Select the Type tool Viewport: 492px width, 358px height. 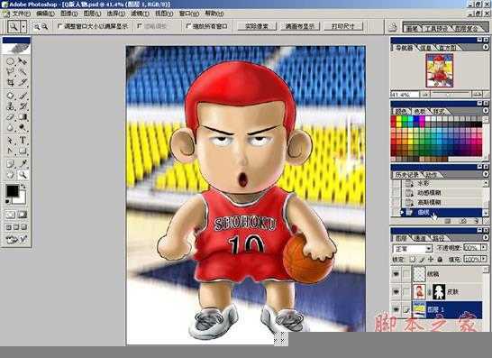click(23, 141)
